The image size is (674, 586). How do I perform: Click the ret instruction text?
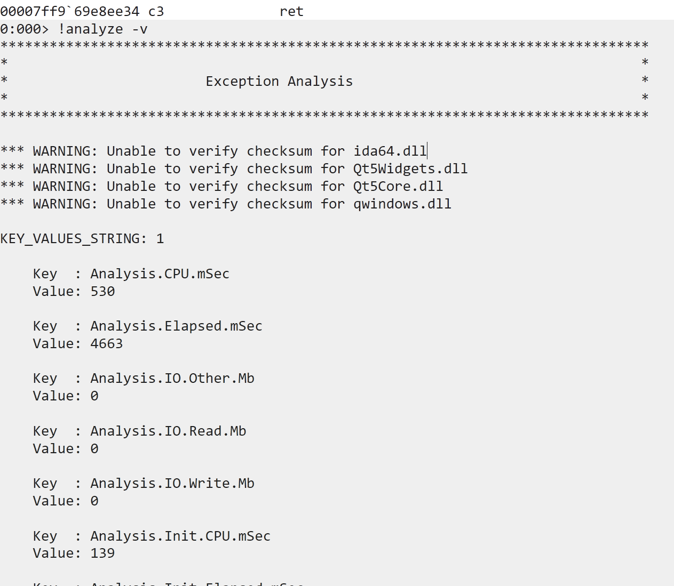click(x=291, y=12)
